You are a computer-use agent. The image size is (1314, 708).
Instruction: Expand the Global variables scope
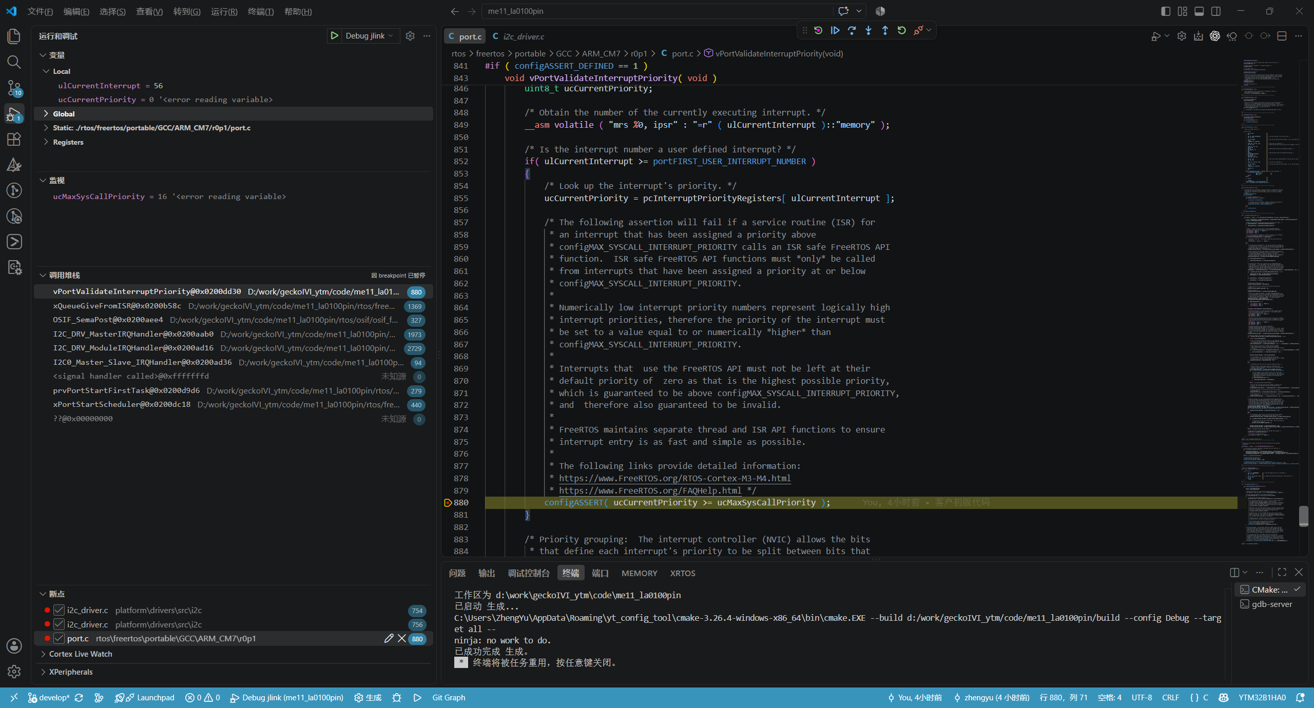tap(46, 114)
